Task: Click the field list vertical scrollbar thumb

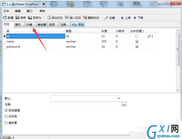Action: pyautogui.click(x=178, y=49)
